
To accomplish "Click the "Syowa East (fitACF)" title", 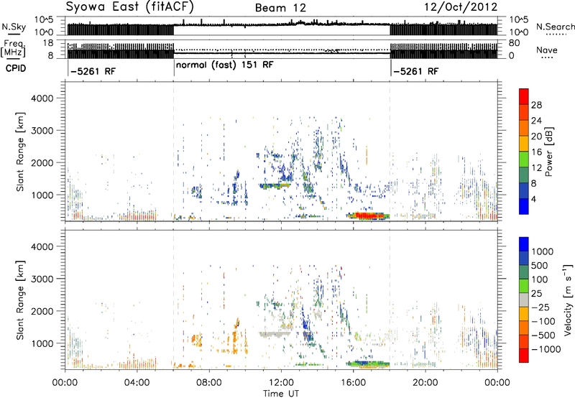I will 130,6.
